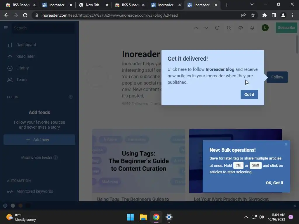Click the page vertical scrollbar
The width and height of the screenshot is (299, 224).
(x=297, y=44)
